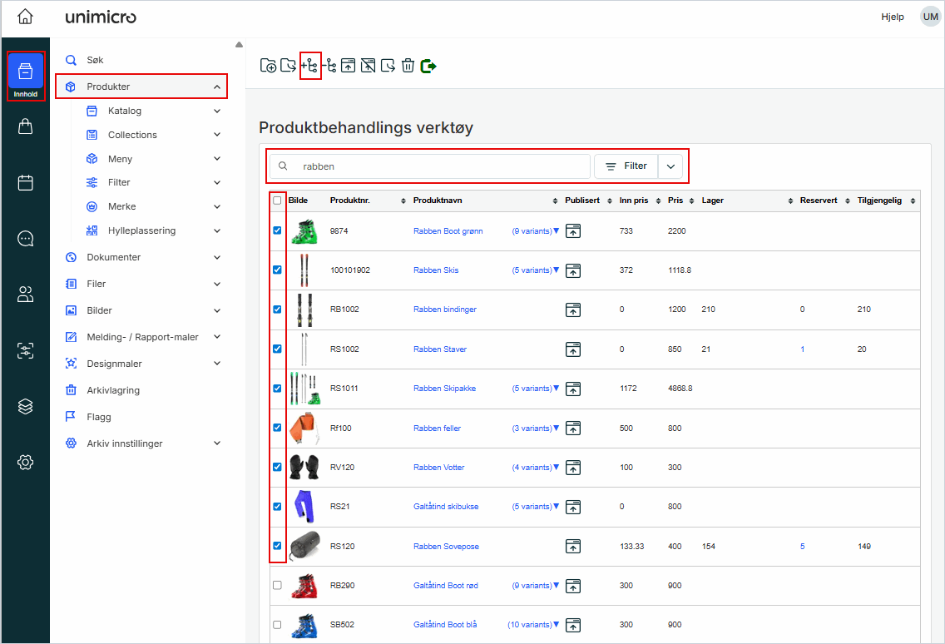Click the scan-settings sidebar icon
This screenshot has height=644, width=945.
pos(25,350)
